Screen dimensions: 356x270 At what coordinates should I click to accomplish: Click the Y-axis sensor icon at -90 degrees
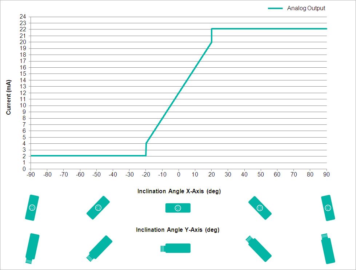pyautogui.click(x=32, y=249)
